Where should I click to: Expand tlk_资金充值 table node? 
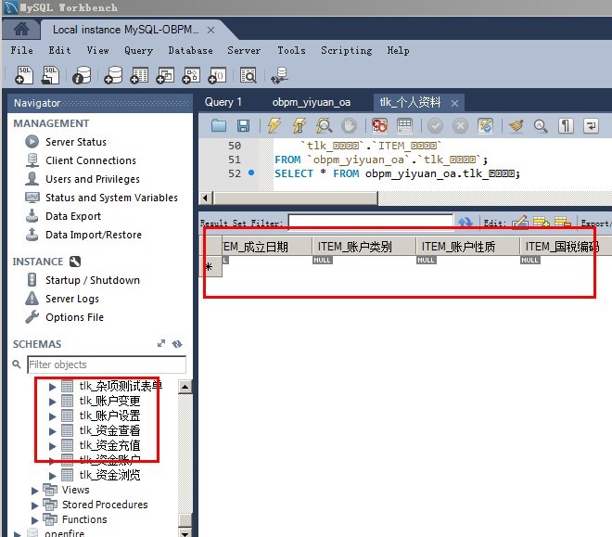click(x=52, y=446)
